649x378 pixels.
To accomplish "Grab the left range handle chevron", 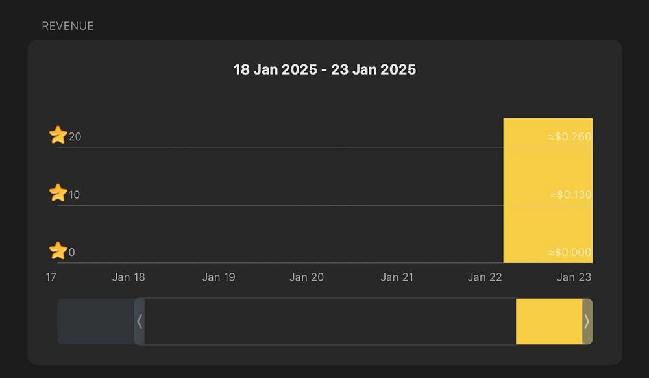I will 140,321.
